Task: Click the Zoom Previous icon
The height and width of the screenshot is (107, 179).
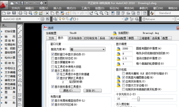Action: pos(106,13)
